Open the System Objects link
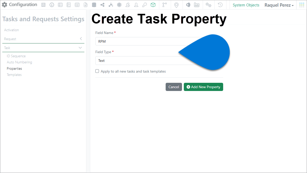The image size is (307, 173). pos(246,5)
